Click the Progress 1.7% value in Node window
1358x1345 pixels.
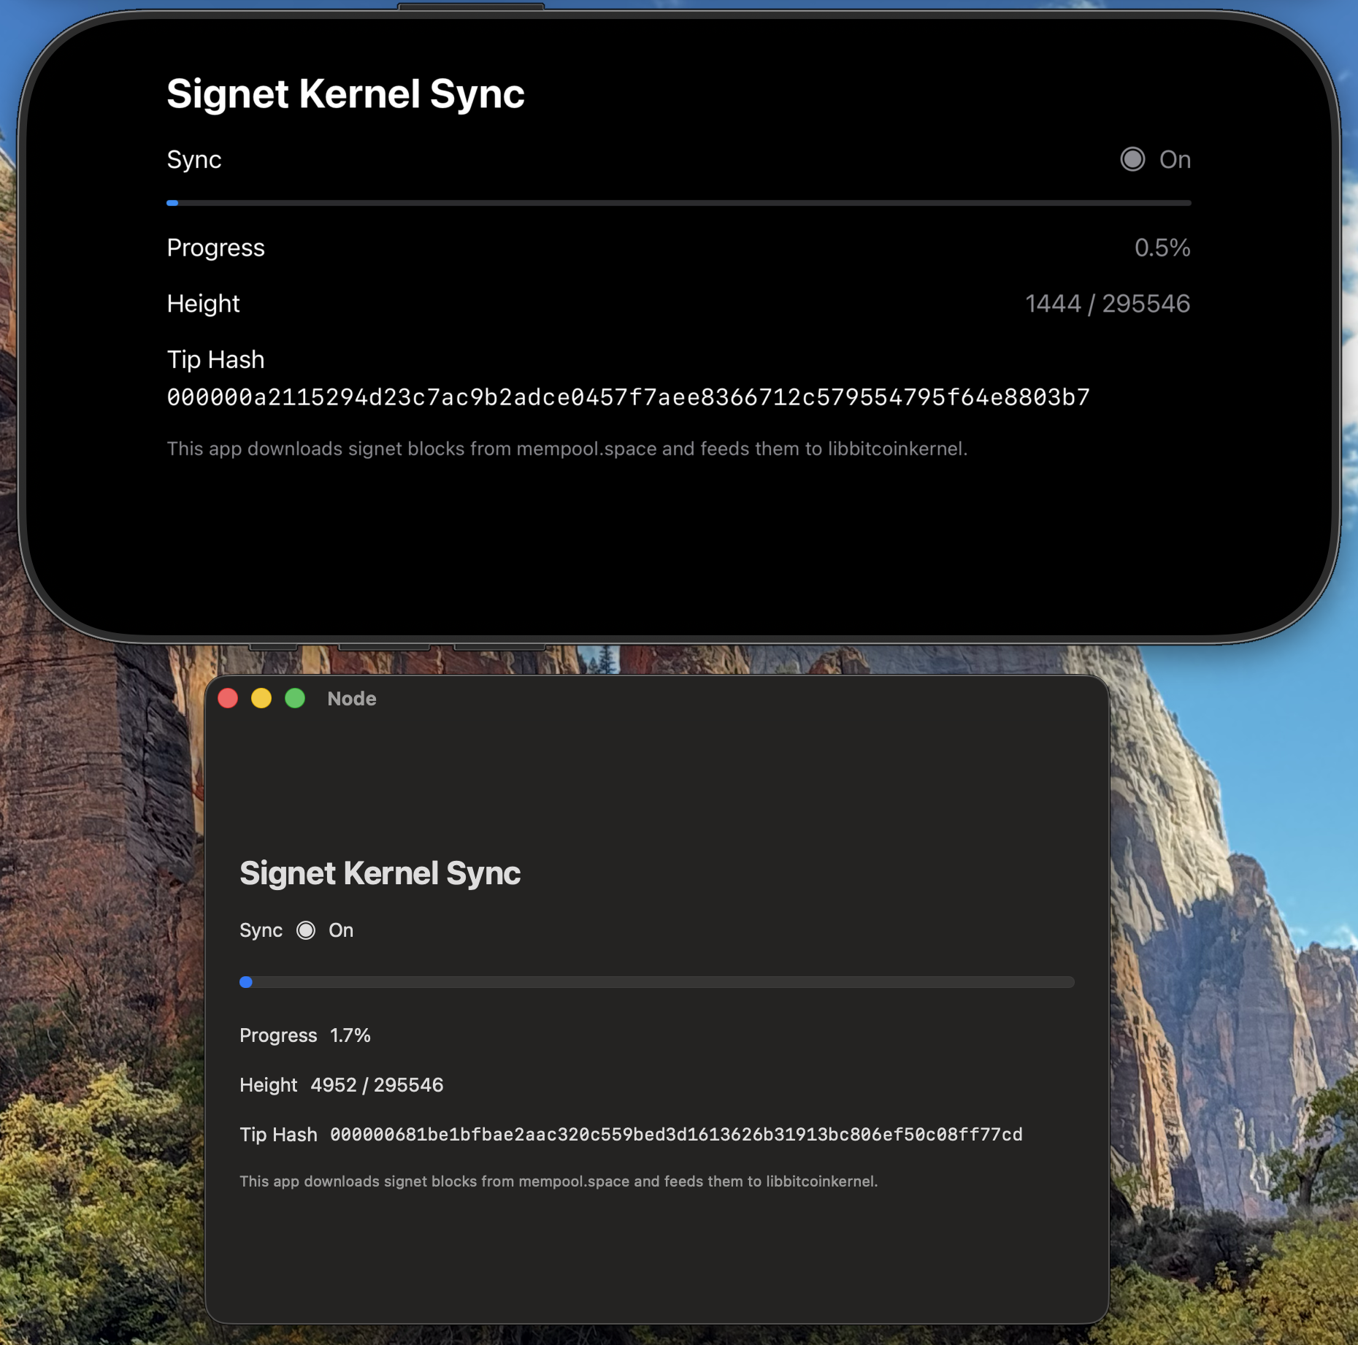350,1035
